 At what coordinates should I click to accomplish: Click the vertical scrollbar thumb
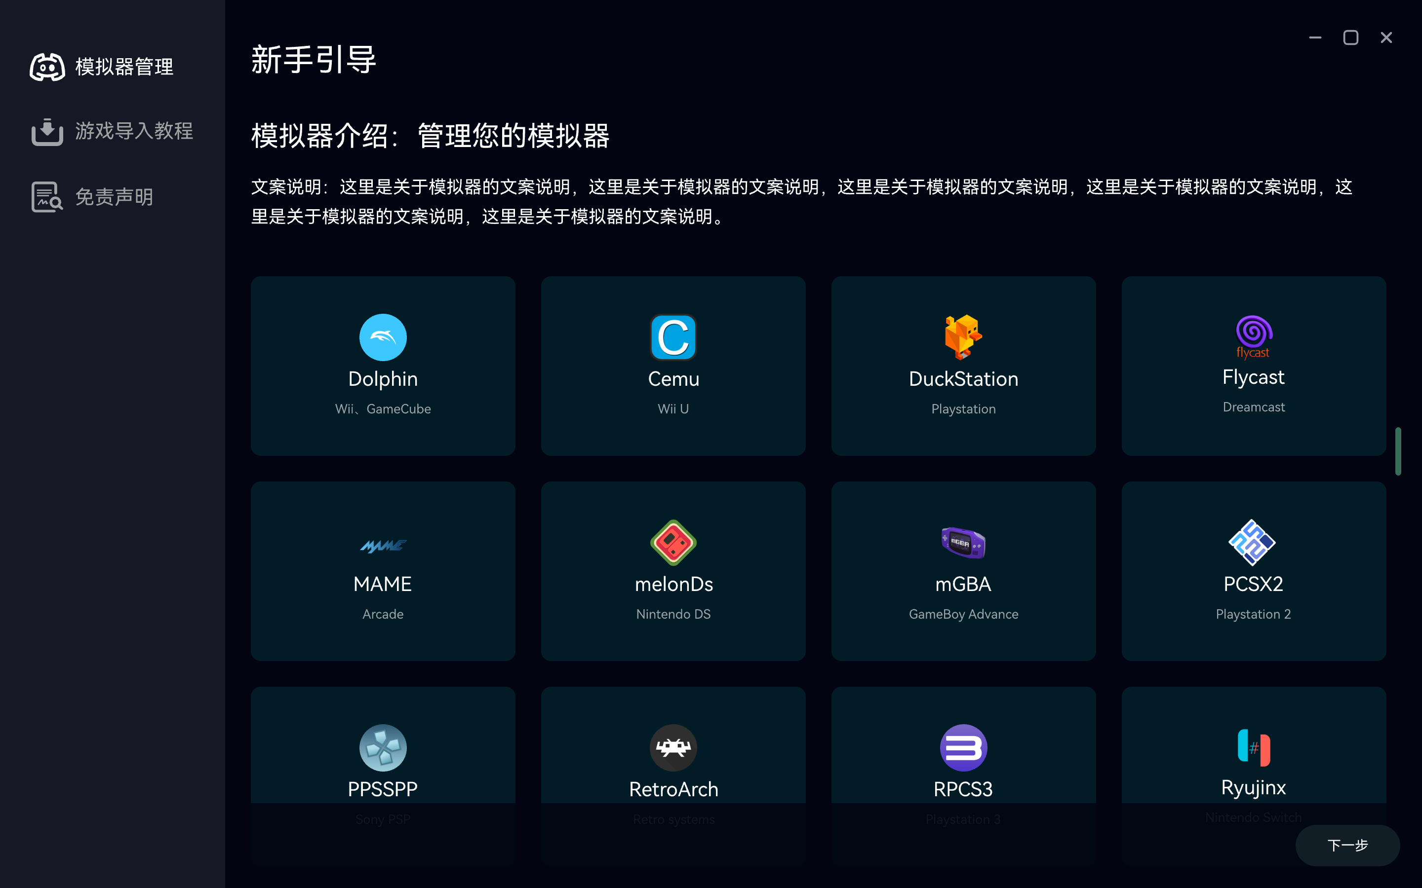coord(1398,451)
